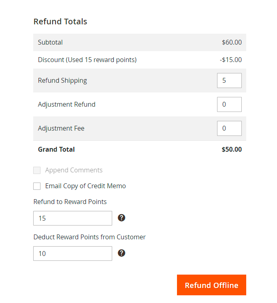The width and height of the screenshot is (277, 303).
Task: Focus the Deduct Reward Points from Customer field
Action: [x=72, y=254]
